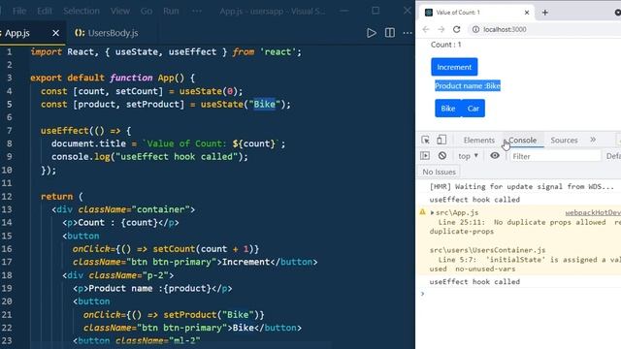The width and height of the screenshot is (621, 349).
Task: Open the File menu
Action: pyautogui.click(x=19, y=11)
